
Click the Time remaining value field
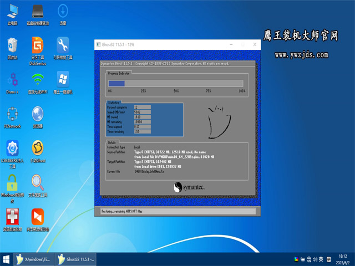(x=143, y=131)
